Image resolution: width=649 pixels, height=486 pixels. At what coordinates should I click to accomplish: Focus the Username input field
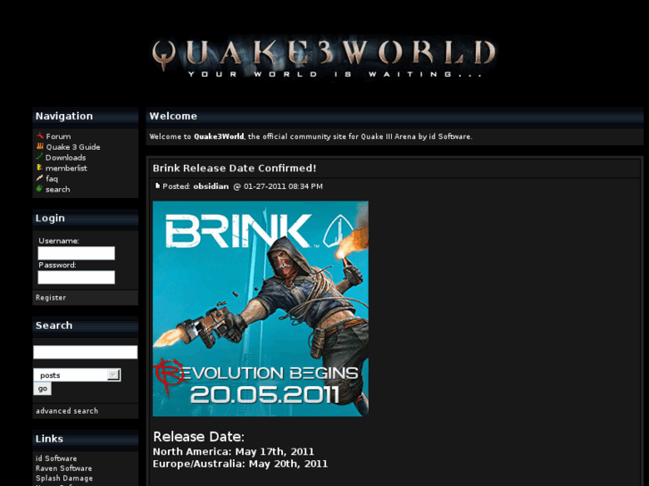[76, 253]
